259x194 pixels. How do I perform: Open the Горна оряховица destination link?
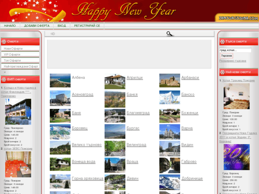pos(88,178)
